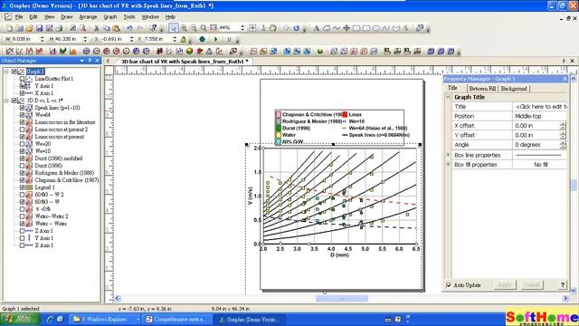Open the Arrange menu
579x326 pixels.
pos(88,17)
